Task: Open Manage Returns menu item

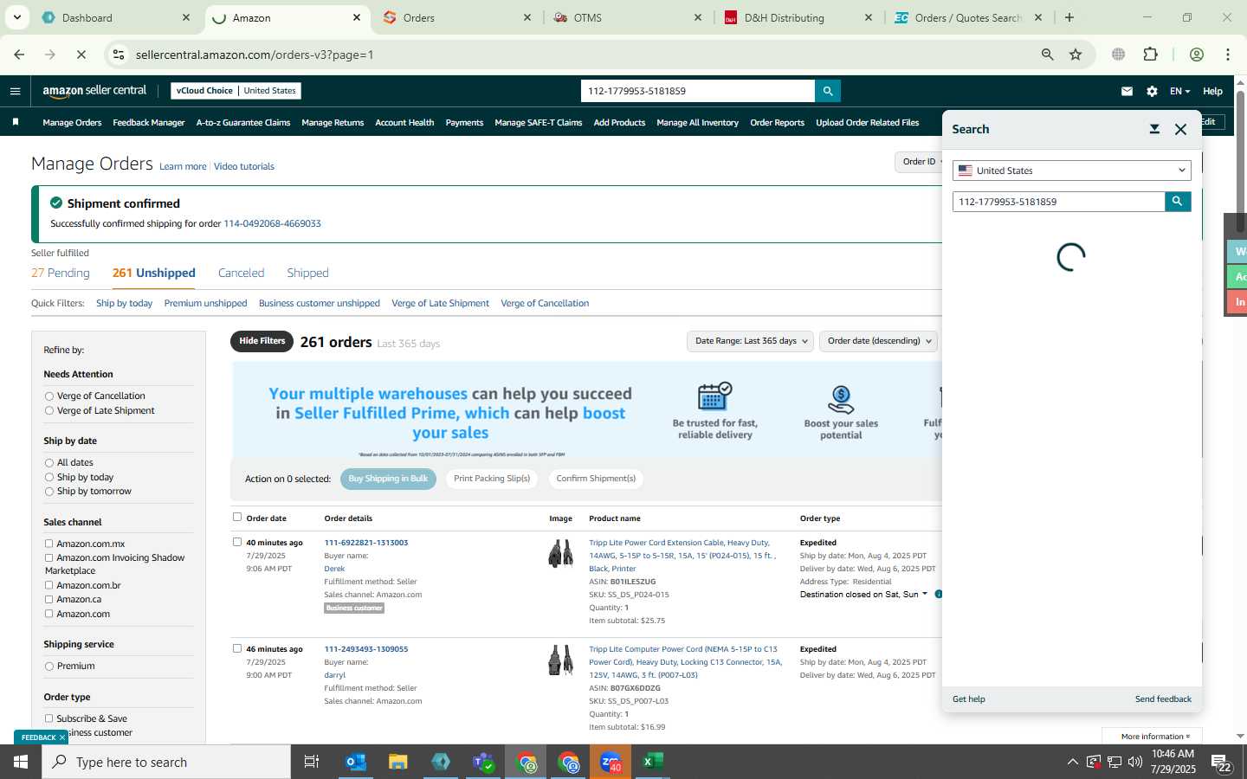Action: (x=333, y=123)
